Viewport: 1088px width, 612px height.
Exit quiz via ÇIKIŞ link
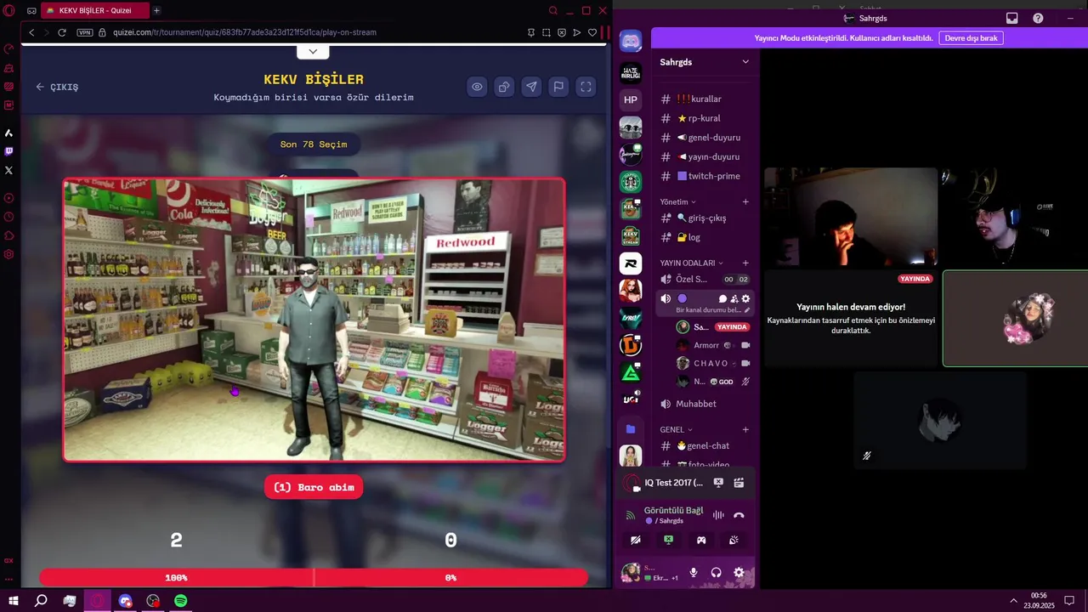coord(57,87)
